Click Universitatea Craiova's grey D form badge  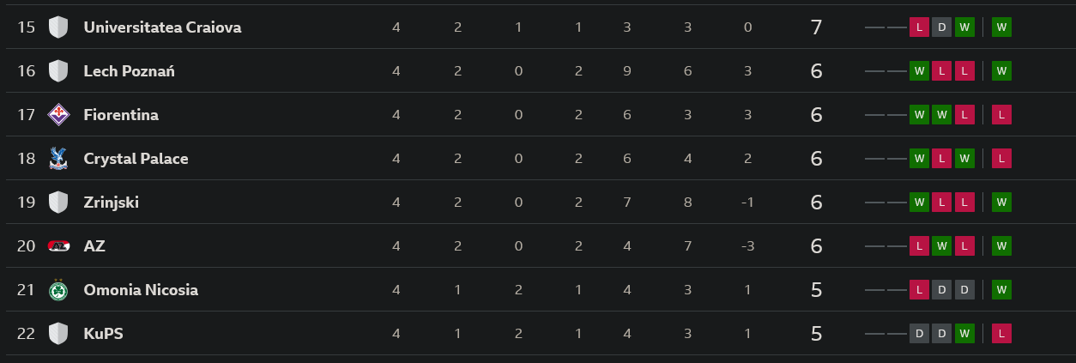941,27
